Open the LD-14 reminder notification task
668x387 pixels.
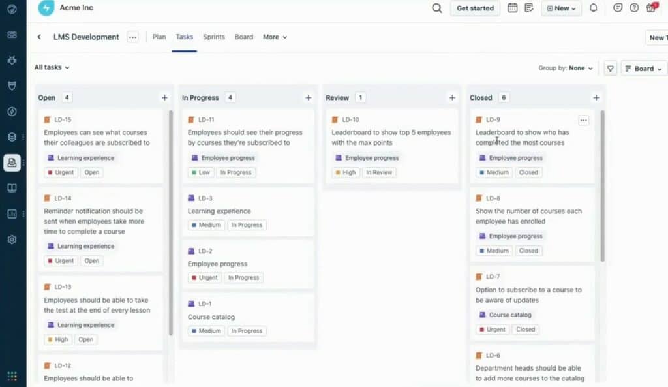[94, 221]
